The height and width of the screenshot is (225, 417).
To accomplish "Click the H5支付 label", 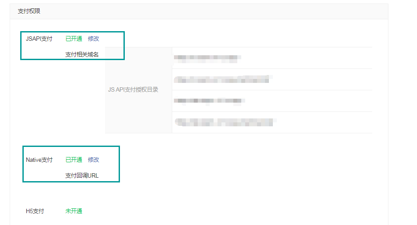I will 35,211.
